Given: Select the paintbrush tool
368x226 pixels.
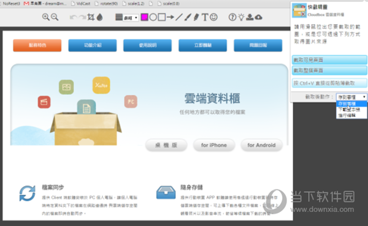Looking at the screenshot, I should (188, 17).
